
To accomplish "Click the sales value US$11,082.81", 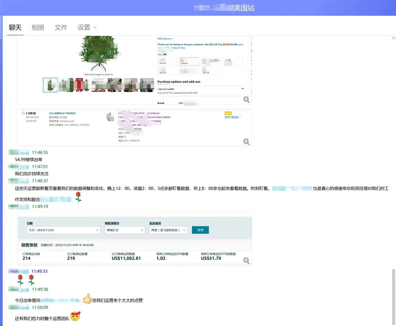I will (x=126, y=258).
